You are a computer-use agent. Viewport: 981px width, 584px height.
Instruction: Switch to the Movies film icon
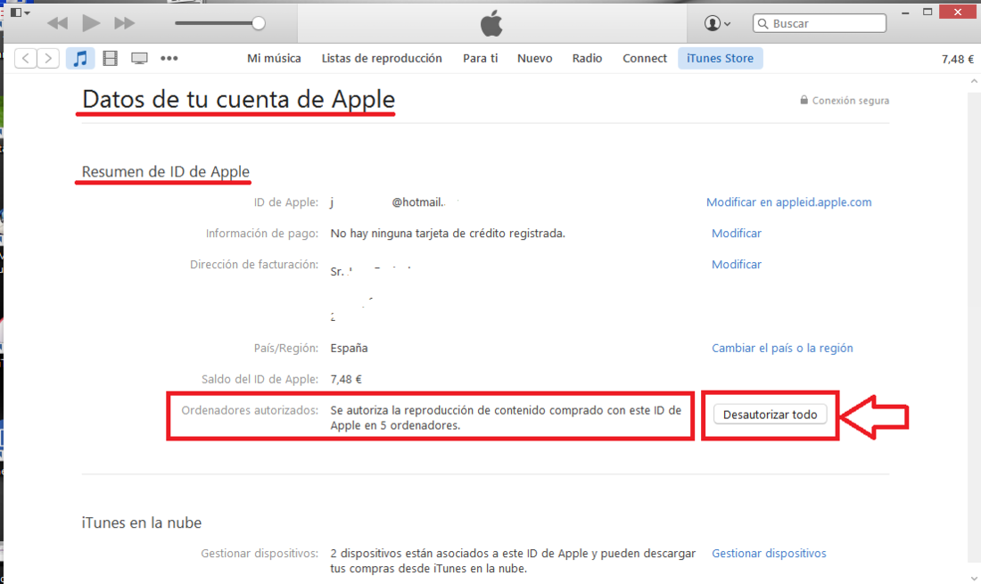pos(110,58)
